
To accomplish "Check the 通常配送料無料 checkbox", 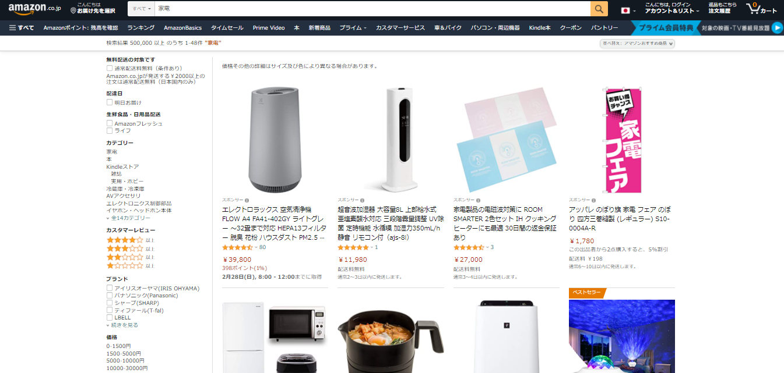I will tap(110, 68).
